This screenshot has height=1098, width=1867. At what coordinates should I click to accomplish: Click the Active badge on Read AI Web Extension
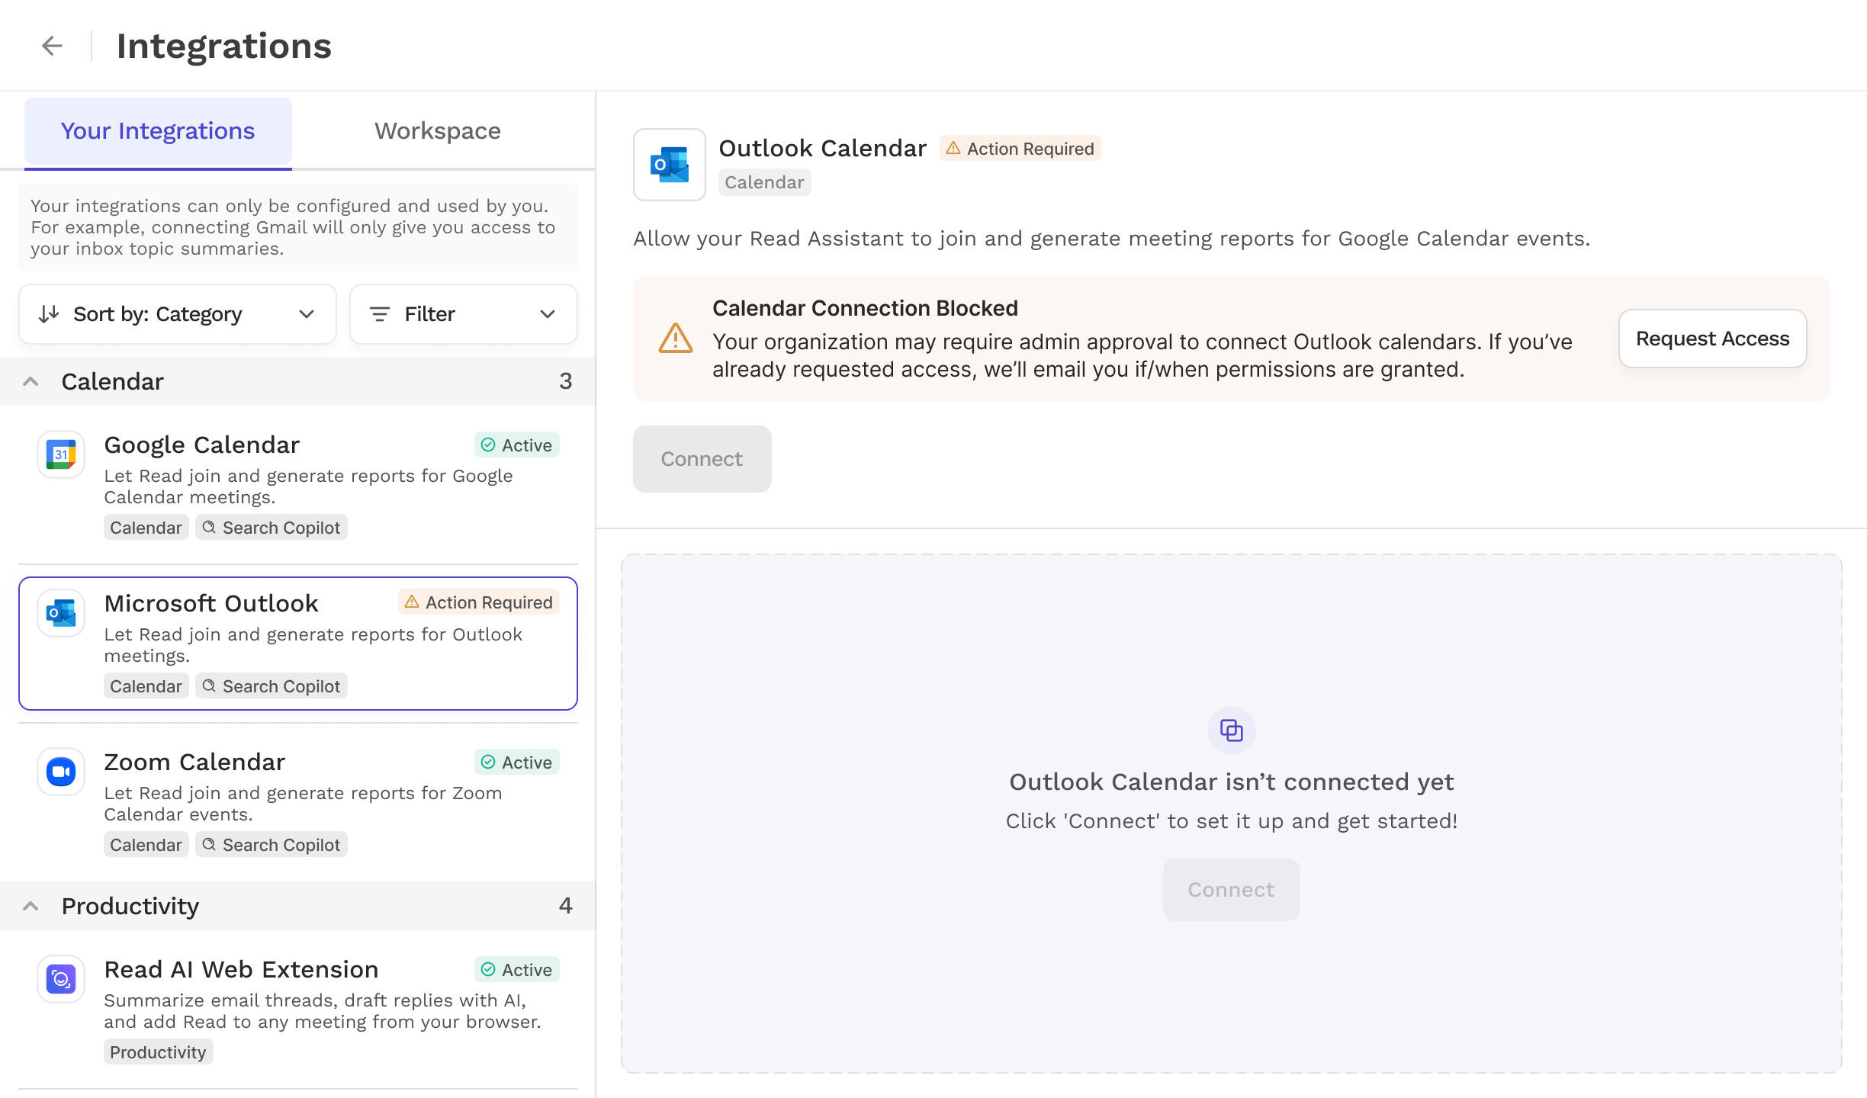(x=517, y=970)
